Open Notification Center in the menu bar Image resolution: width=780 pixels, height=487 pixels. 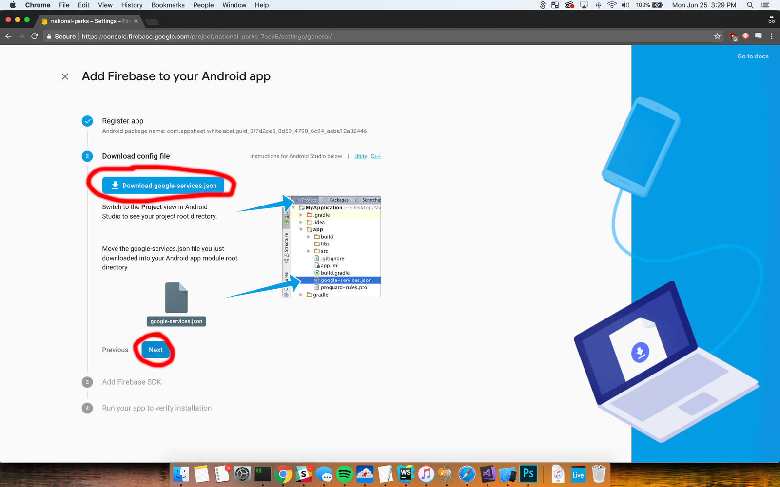[x=765, y=5]
